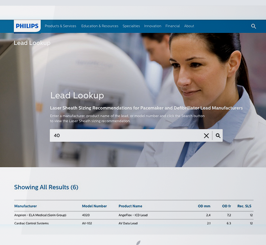This screenshot has width=266, height=245.
Task: Sort results by OD mm column
Action: coord(204,206)
